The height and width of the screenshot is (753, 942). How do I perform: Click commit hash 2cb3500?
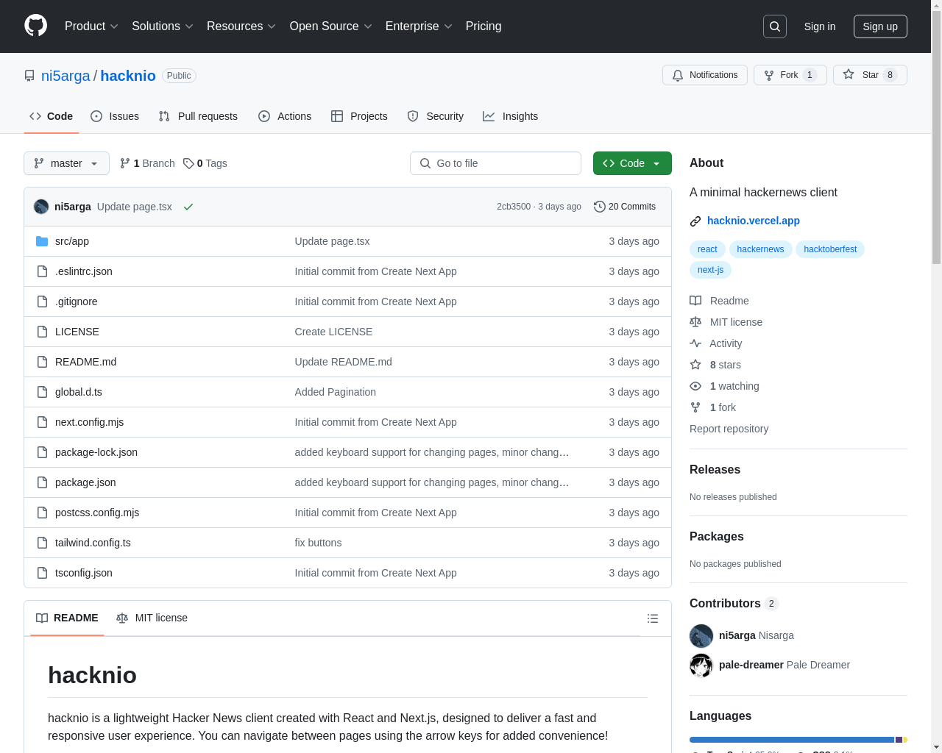pyautogui.click(x=514, y=207)
